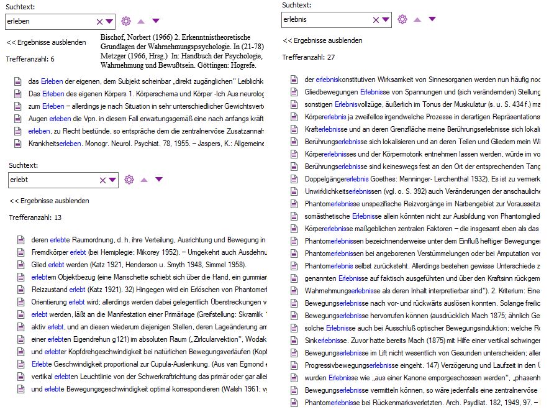This screenshot has height=412, width=549.
Task: Go to previous hit for 'erlebt' search
Action: point(144,180)
